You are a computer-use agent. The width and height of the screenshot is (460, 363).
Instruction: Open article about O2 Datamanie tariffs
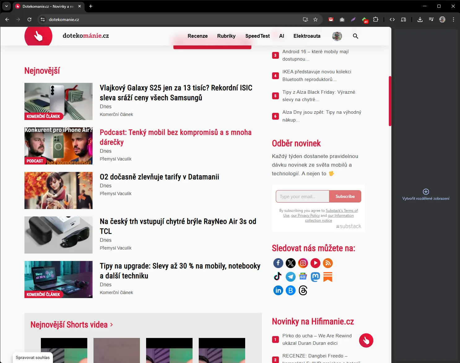coord(159,177)
